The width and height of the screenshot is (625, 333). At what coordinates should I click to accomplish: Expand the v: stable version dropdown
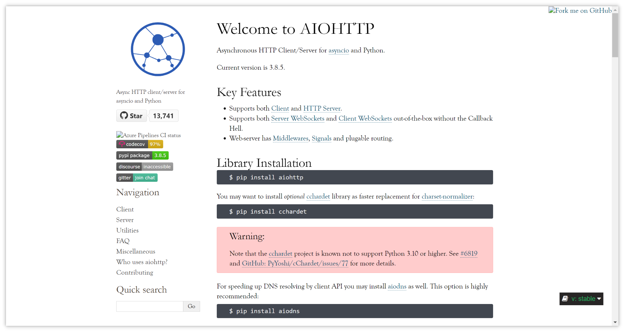(581, 299)
